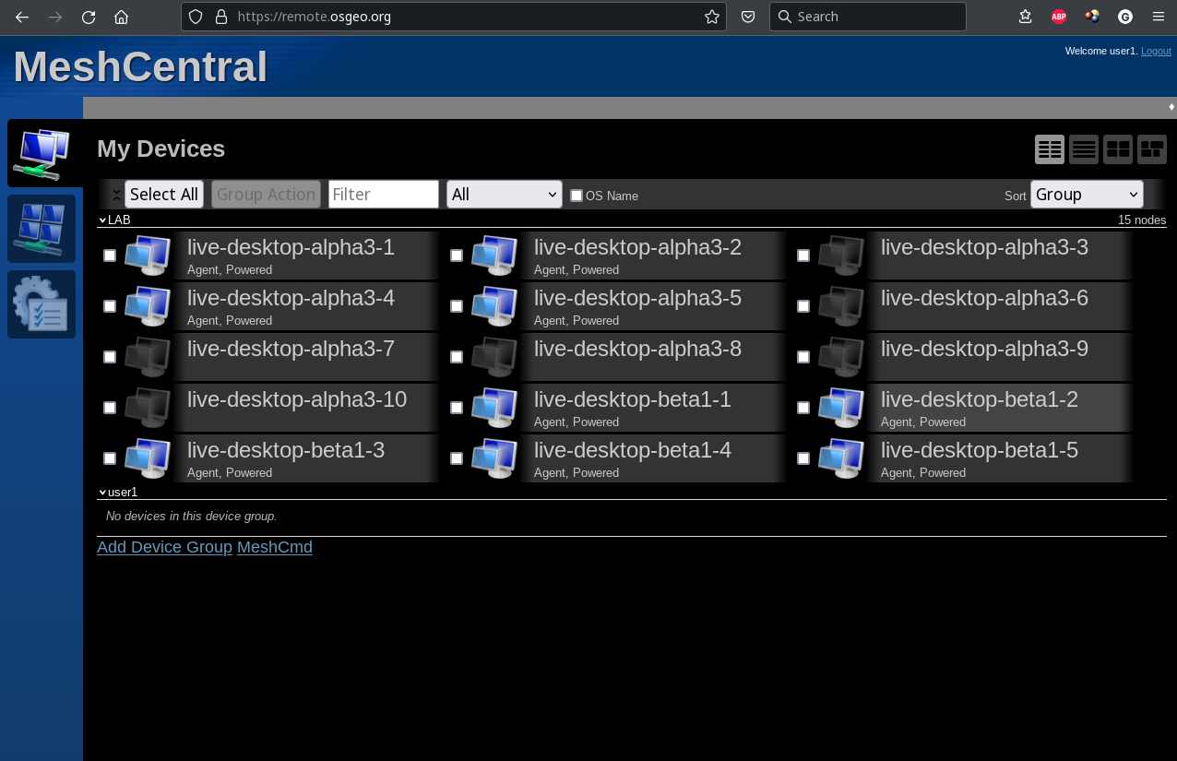Click the Add Device Group link
Screen dimensions: 1177x761
click(164, 547)
